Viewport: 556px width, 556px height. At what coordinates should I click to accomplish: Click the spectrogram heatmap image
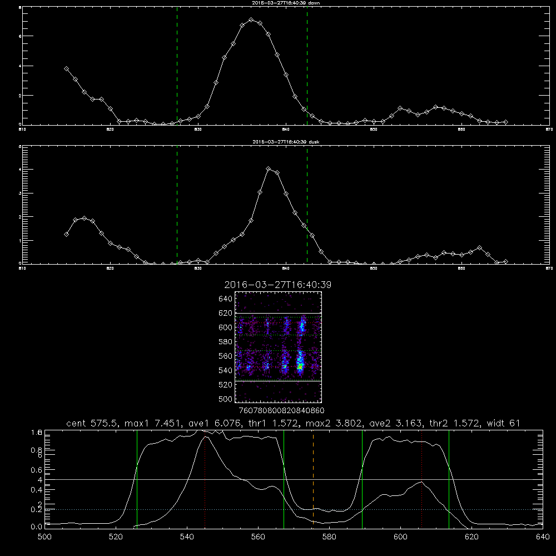pyautogui.click(x=279, y=347)
